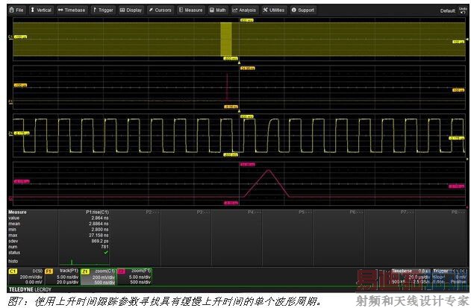Select the P1:rise(C1) measurement column header
The width and height of the screenshot is (471, 308).
point(97,213)
